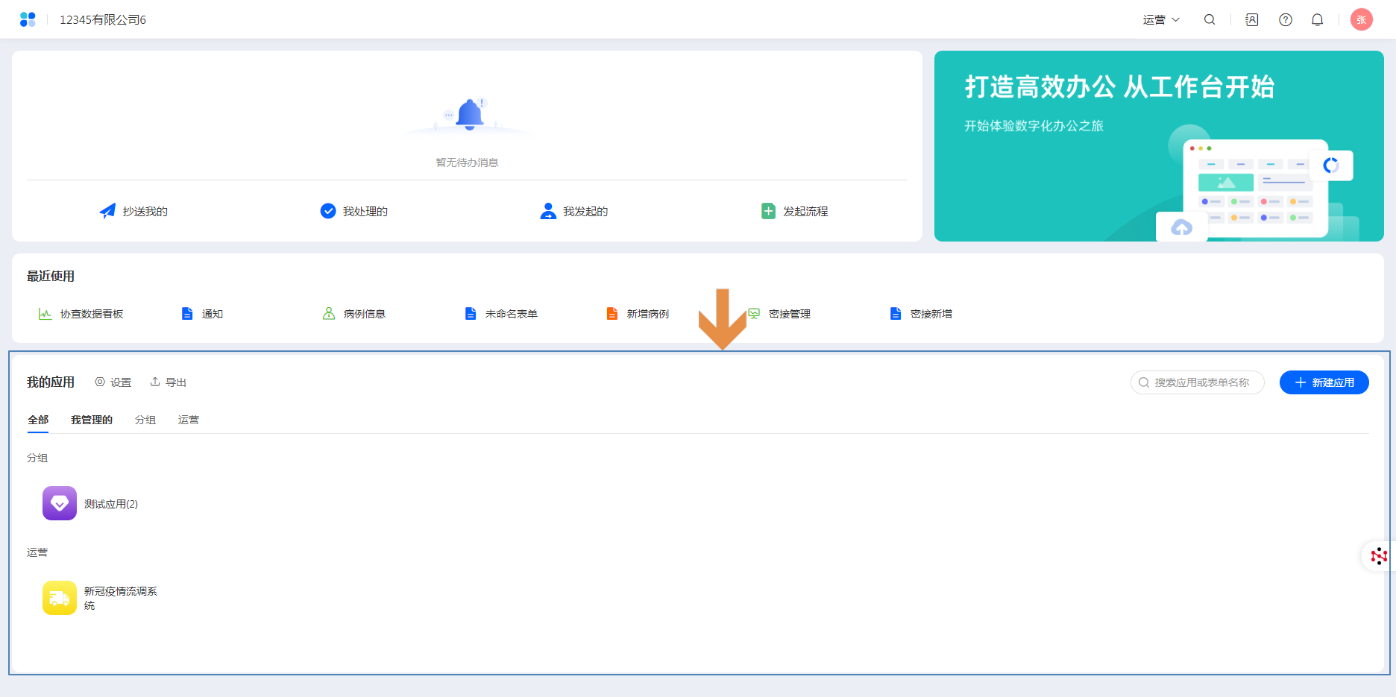Select the 分组 tab
1396x697 pixels.
point(145,420)
